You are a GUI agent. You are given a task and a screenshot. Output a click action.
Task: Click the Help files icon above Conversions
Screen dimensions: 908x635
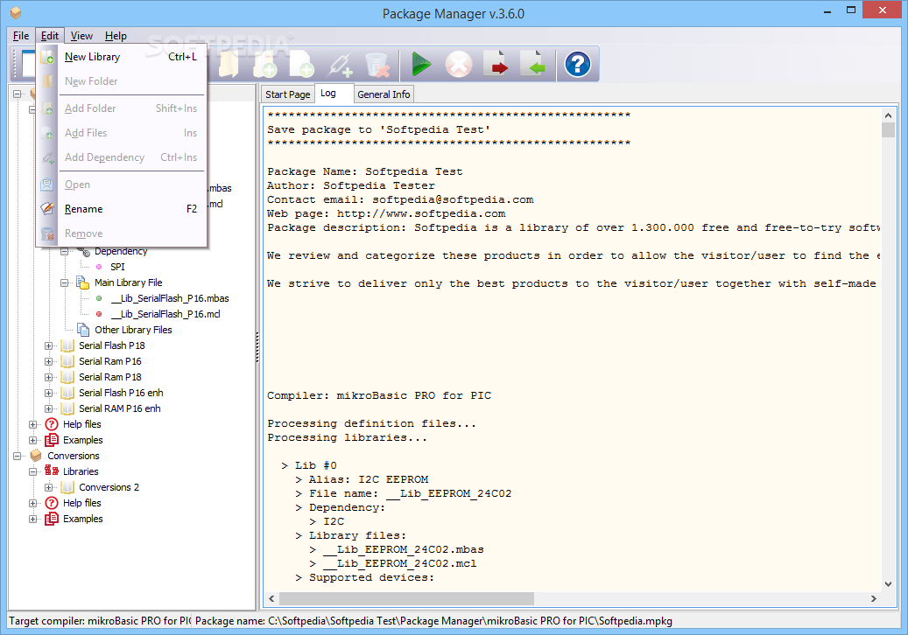coord(52,424)
